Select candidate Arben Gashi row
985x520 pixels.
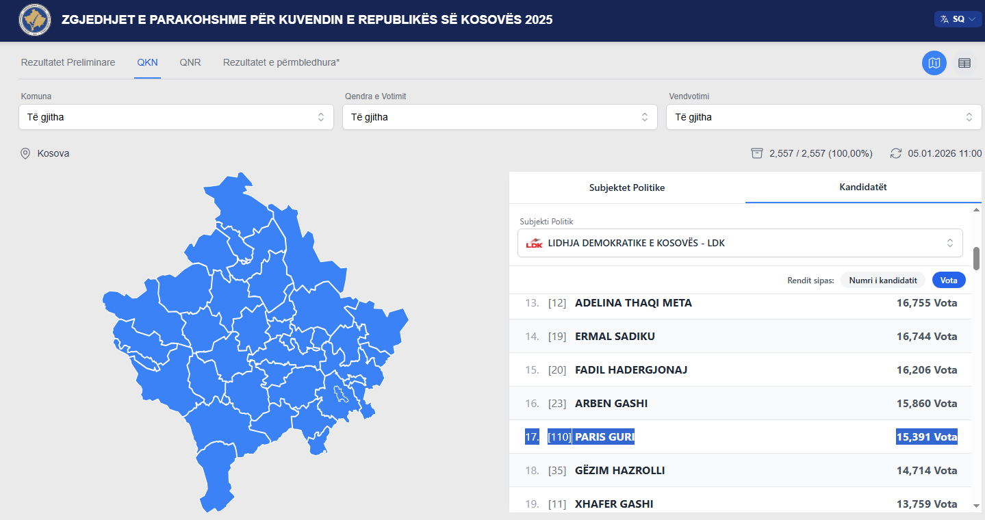[739, 403]
